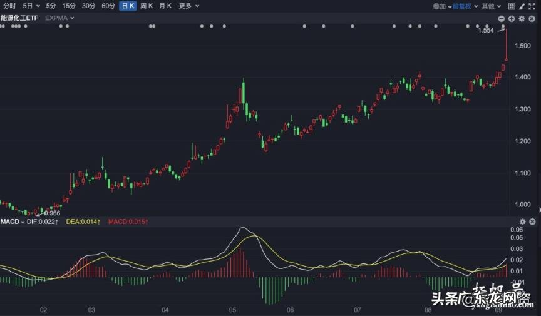
Task: Close the MACD indicator panel
Action: [532, 222]
